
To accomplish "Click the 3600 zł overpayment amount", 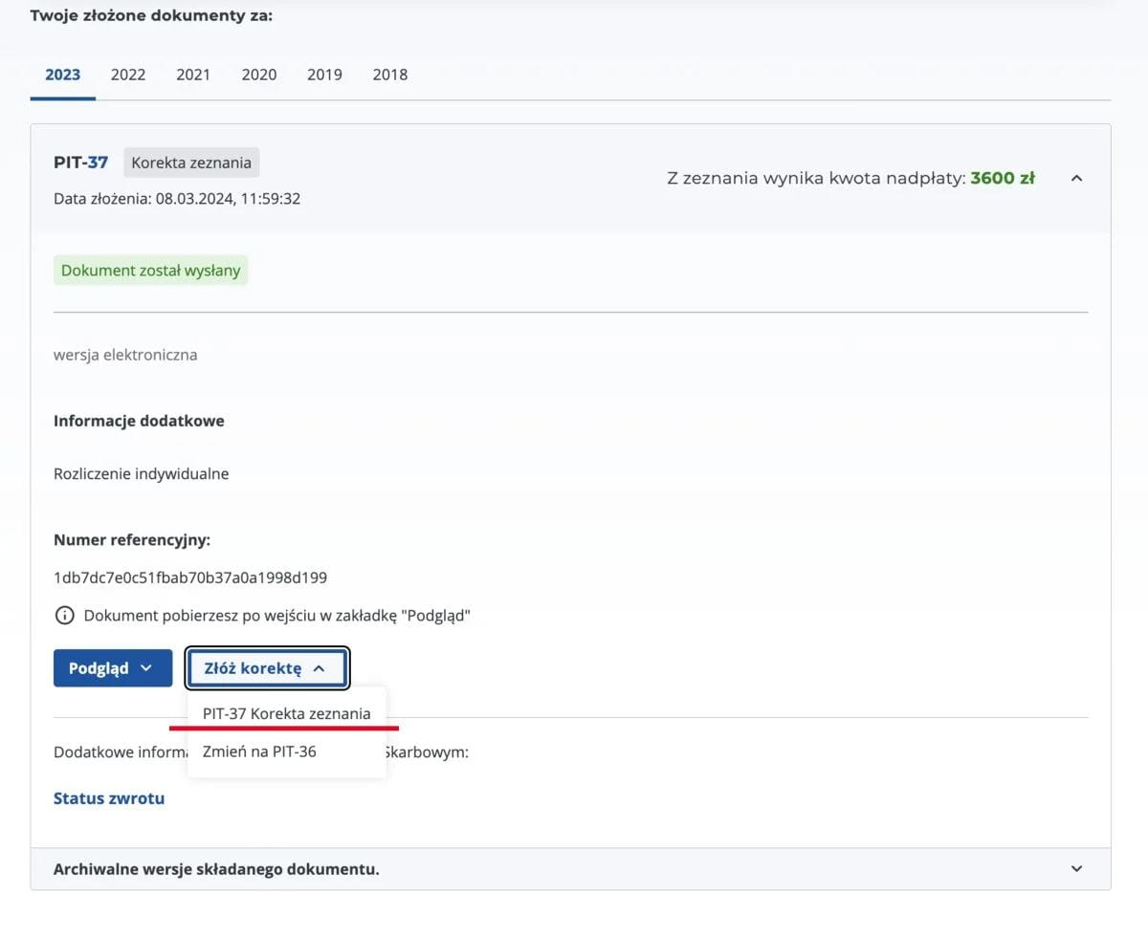I will tap(1003, 178).
